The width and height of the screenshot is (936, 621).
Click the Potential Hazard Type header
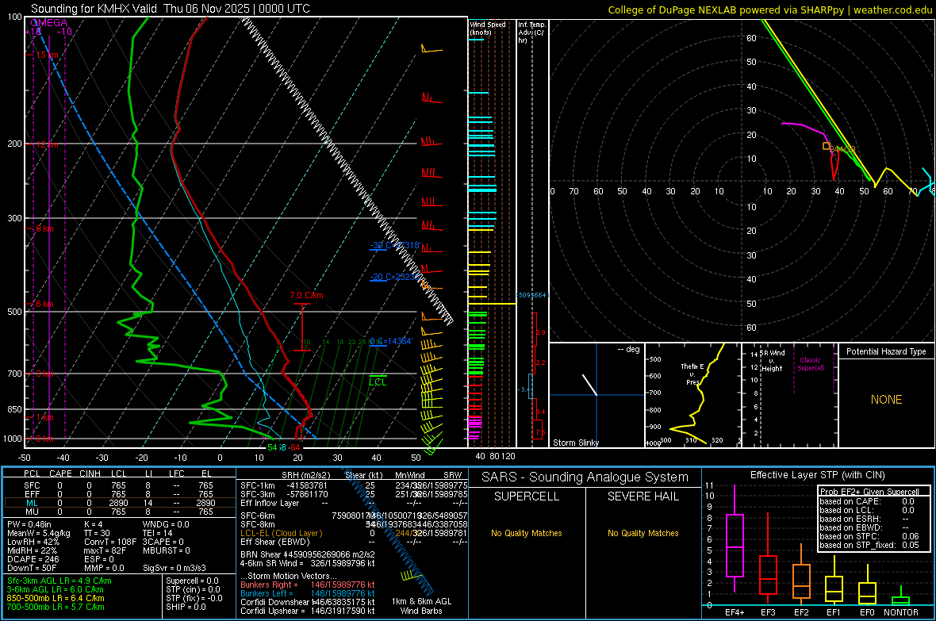coord(886,351)
